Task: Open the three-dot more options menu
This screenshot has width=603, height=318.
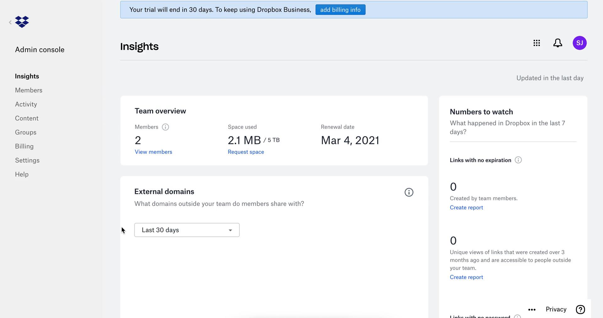Action: coord(532,310)
